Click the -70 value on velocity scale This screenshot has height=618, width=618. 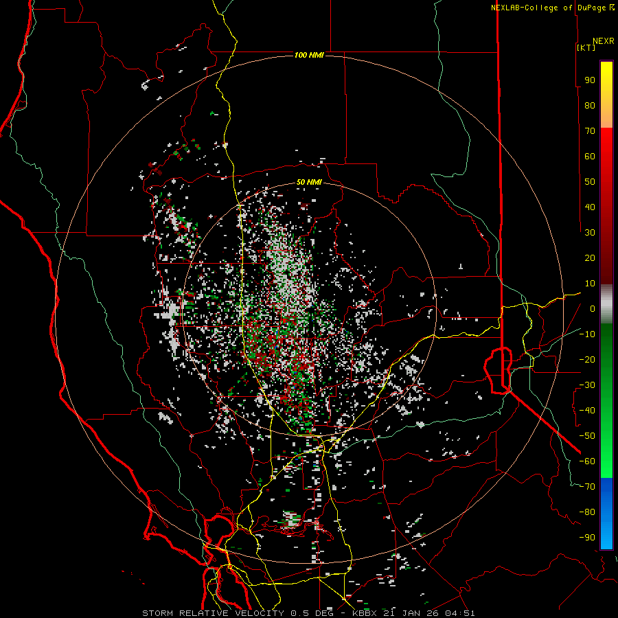coord(587,487)
